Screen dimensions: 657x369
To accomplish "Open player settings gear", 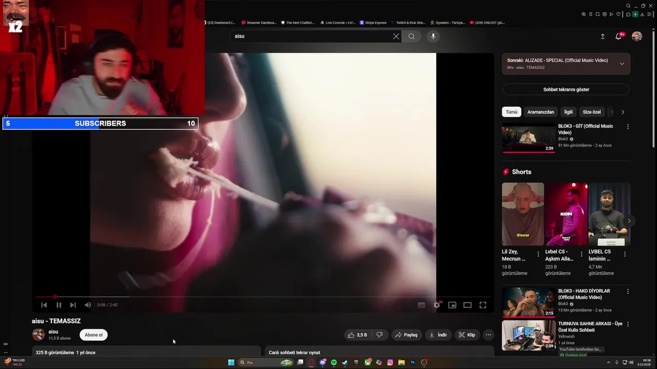I will (437, 305).
